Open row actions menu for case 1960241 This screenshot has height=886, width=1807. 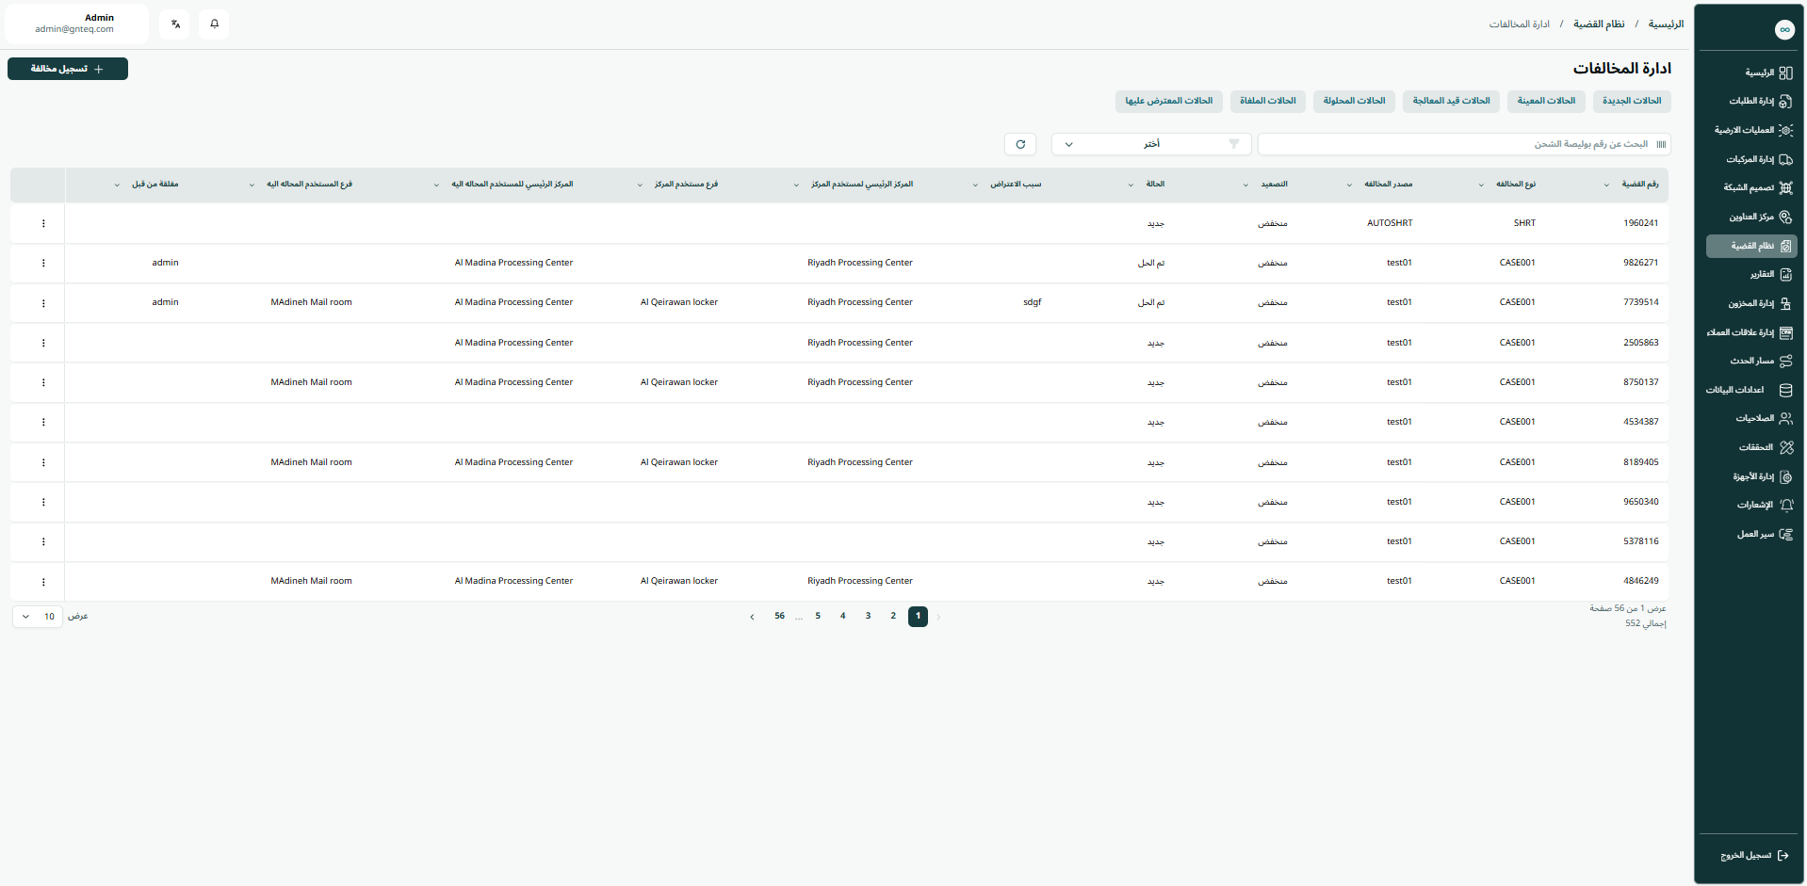tap(43, 224)
